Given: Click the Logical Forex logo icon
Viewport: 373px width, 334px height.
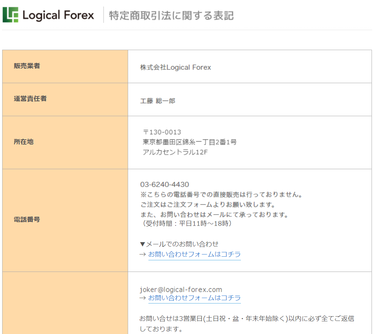Looking at the screenshot, I should (11, 15).
